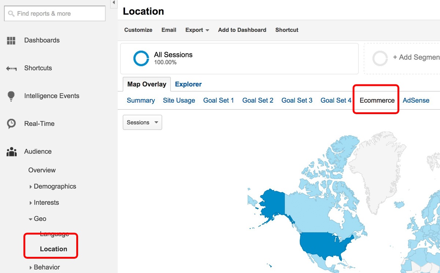Click the Find reports search field

coord(54,13)
